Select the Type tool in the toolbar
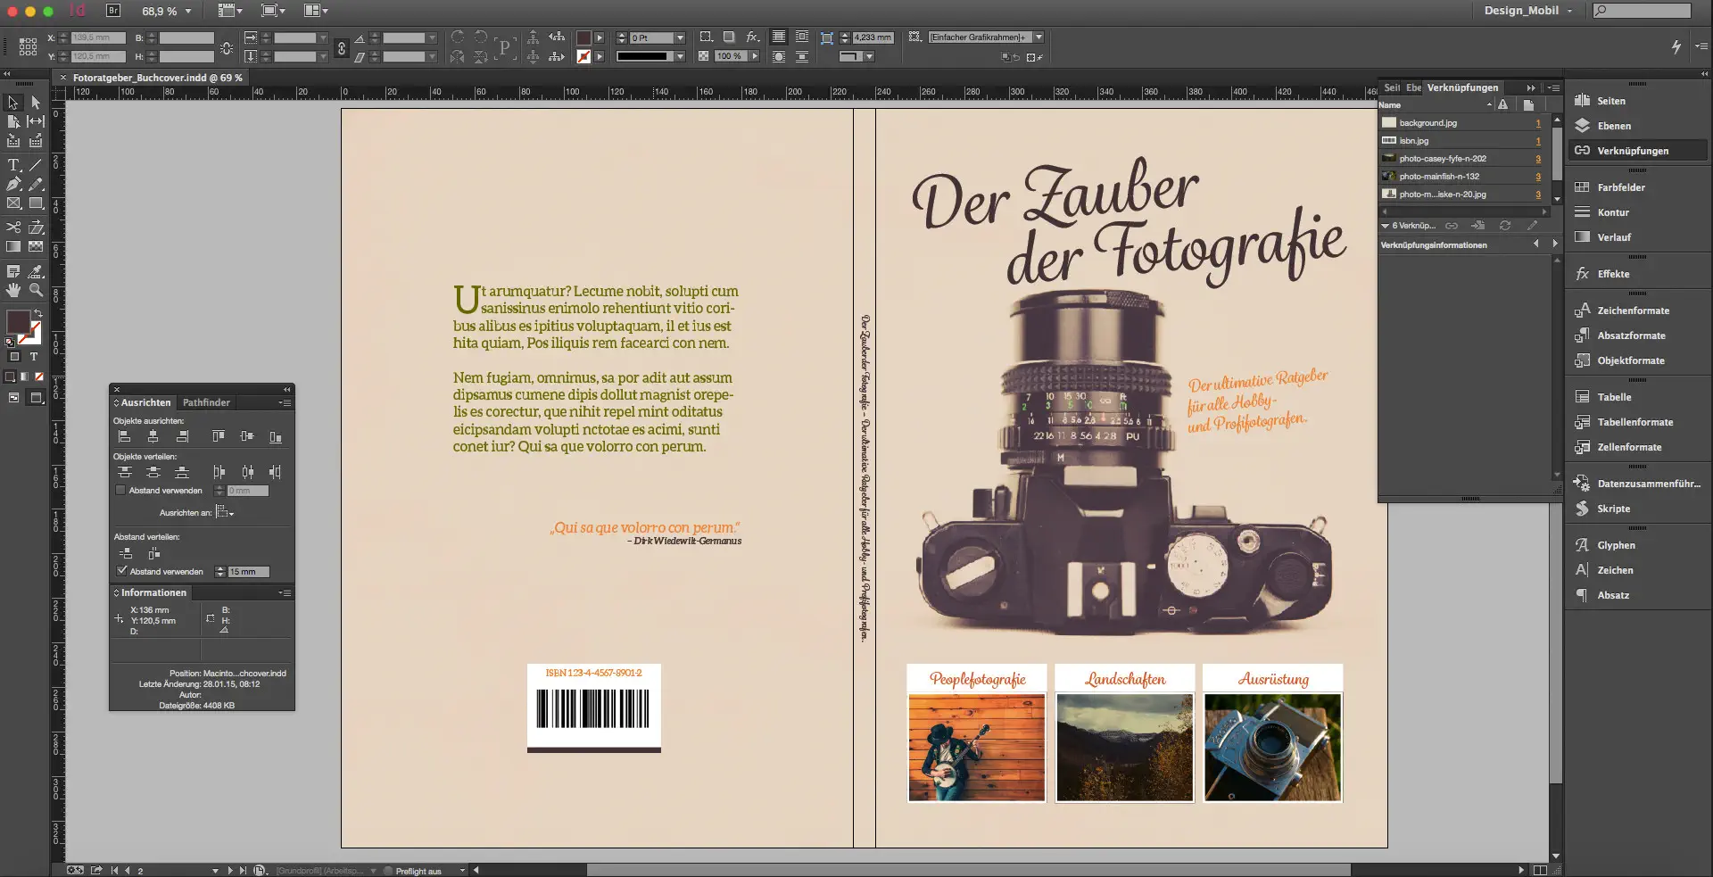 coord(12,164)
